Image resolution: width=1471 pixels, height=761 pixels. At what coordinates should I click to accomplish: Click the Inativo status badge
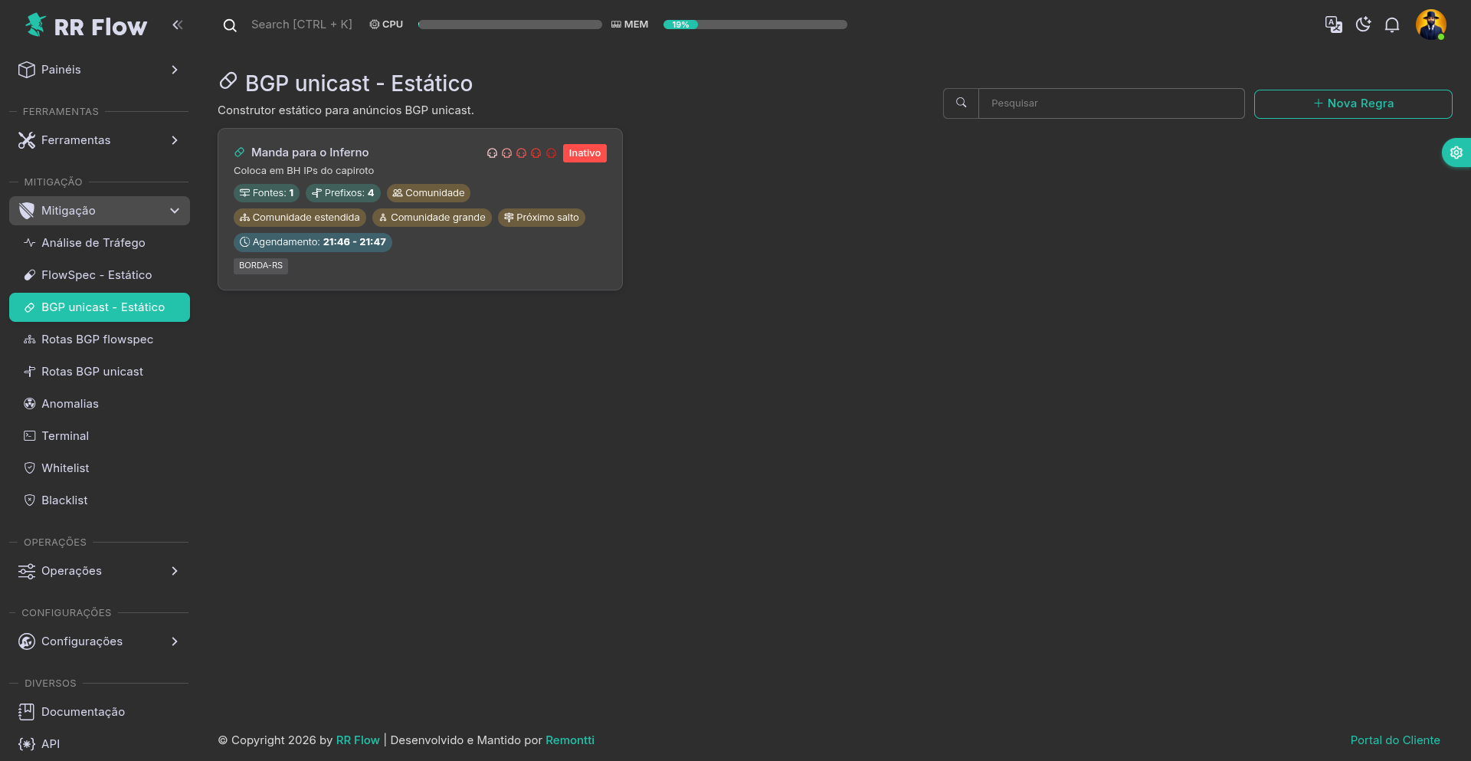(585, 153)
